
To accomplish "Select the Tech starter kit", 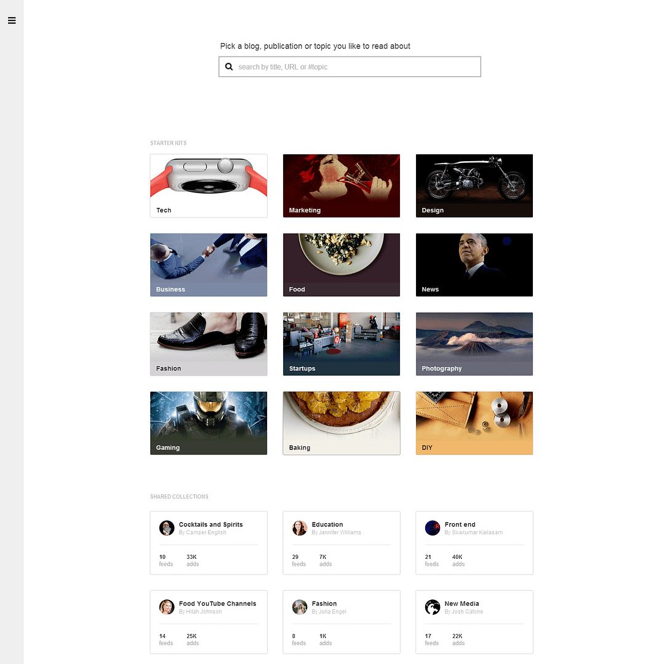I will [209, 186].
